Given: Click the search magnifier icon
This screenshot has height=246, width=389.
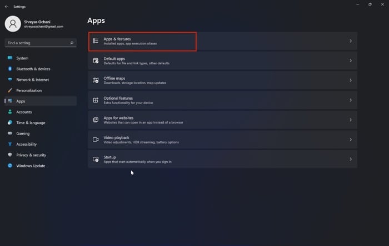Looking at the screenshot, I should (72, 43).
